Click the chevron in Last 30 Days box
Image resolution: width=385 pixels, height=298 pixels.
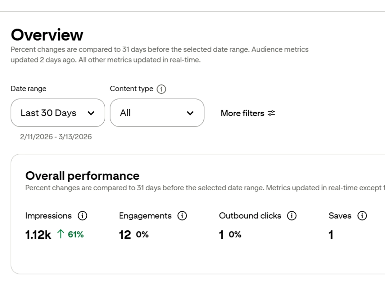pos(91,113)
